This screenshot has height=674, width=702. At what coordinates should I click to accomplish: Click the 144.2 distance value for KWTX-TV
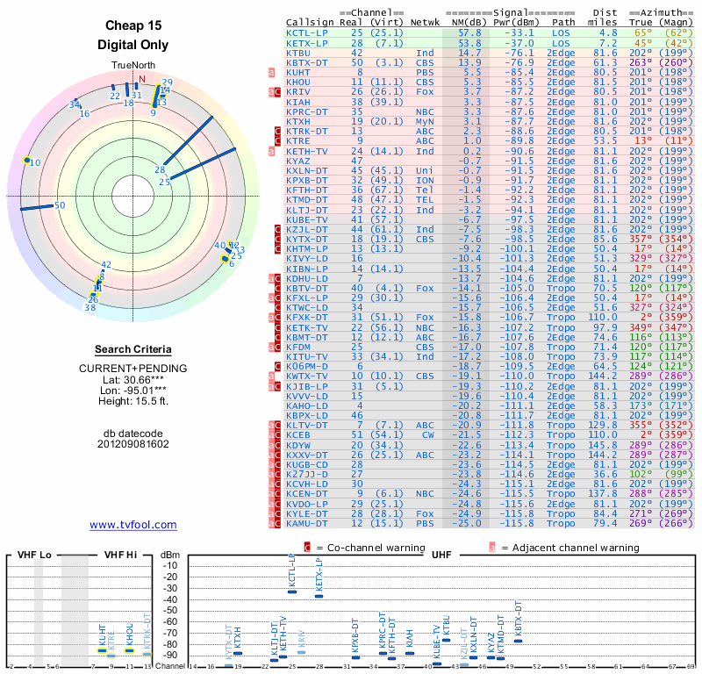[x=602, y=376]
